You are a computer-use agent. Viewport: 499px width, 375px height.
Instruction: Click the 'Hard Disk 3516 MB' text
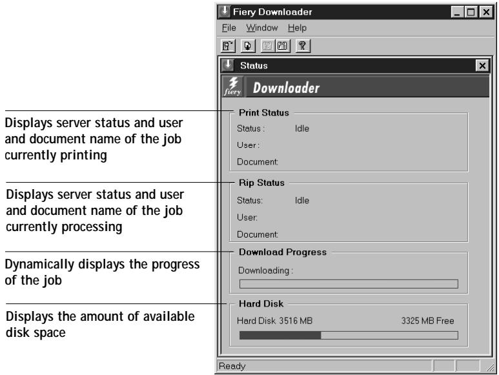[x=274, y=321]
